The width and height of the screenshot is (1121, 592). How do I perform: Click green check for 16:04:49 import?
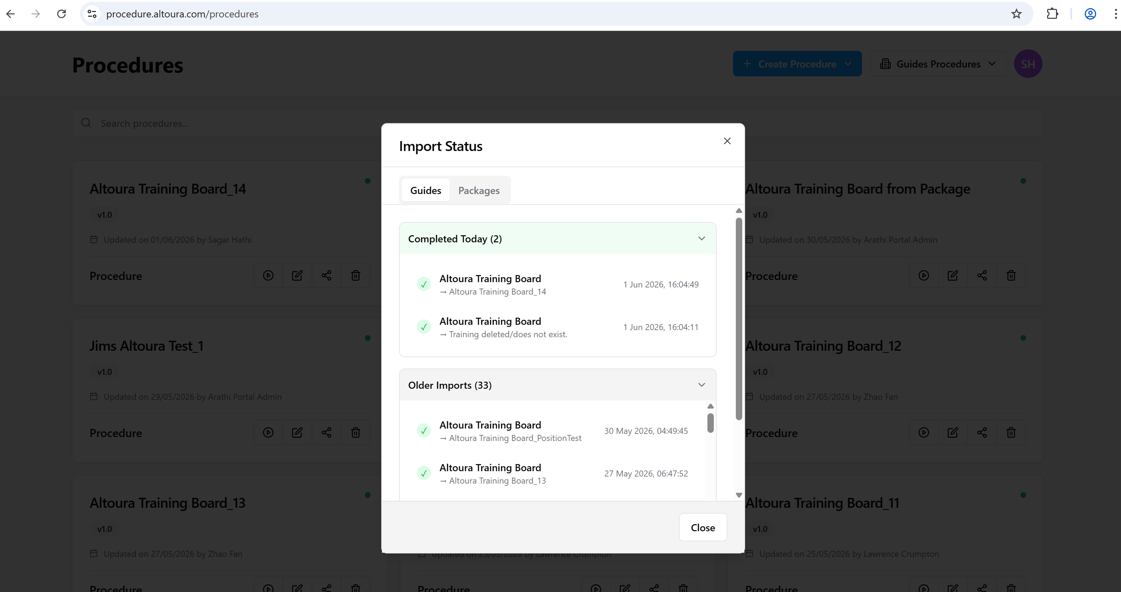point(424,284)
